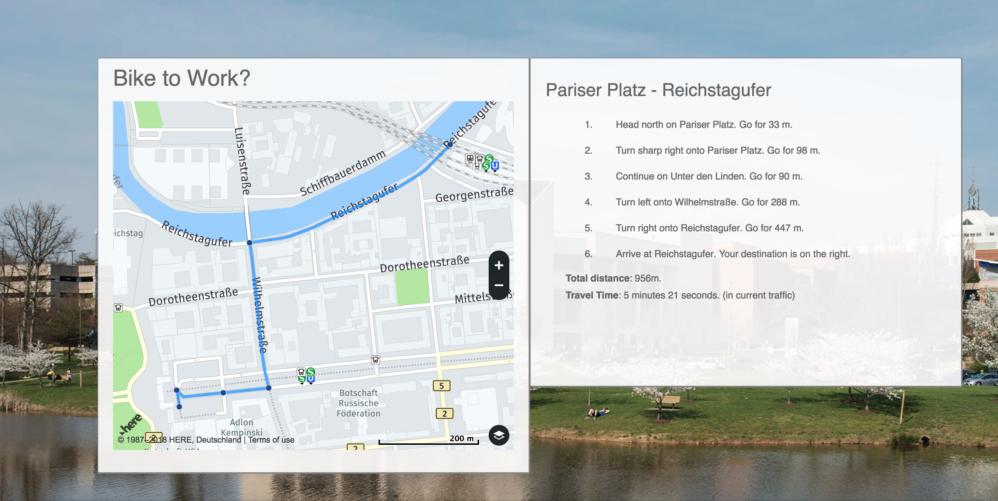998x501 pixels.
Task: Click the map zoom in plus button
Action: coord(499,265)
